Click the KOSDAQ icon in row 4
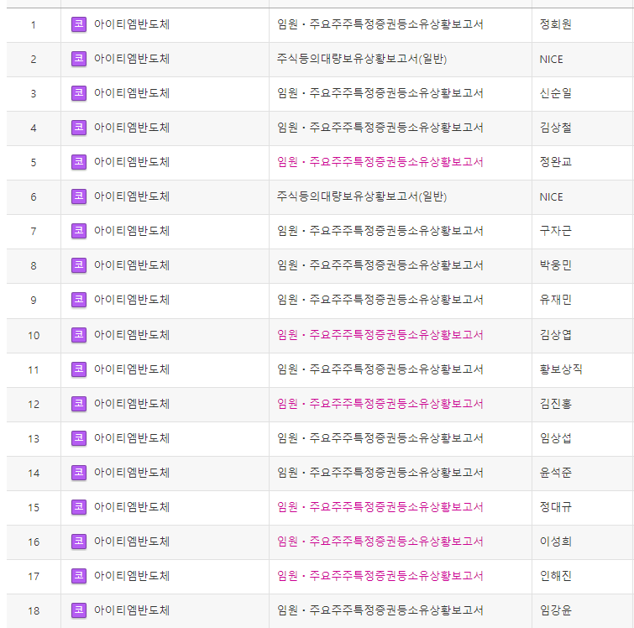 [x=79, y=128]
